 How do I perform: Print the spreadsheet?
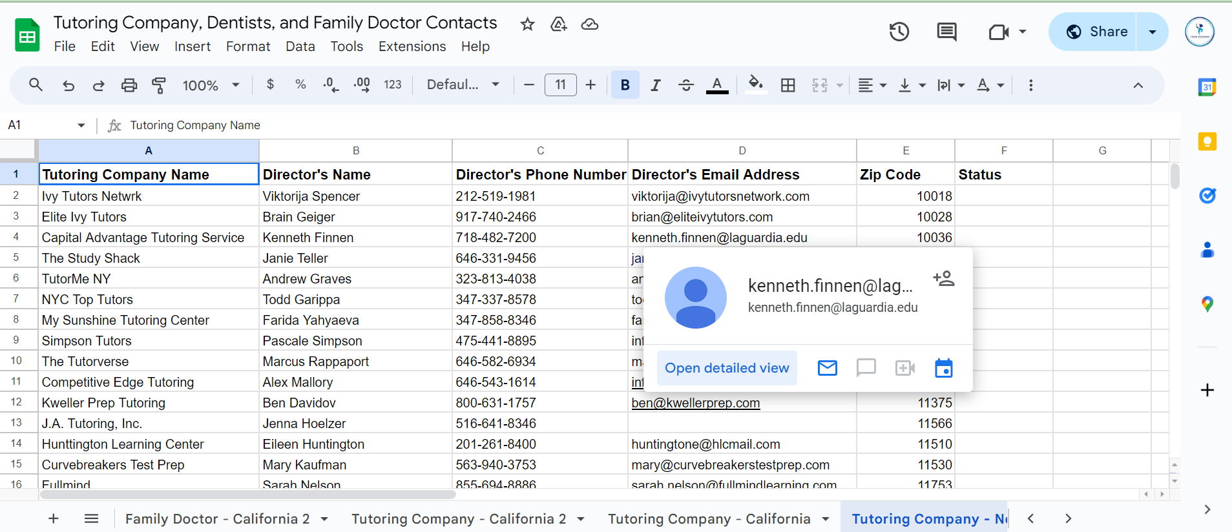[129, 85]
